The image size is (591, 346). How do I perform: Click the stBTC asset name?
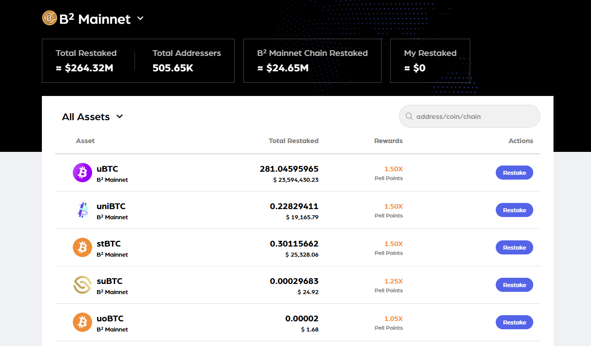tap(108, 244)
